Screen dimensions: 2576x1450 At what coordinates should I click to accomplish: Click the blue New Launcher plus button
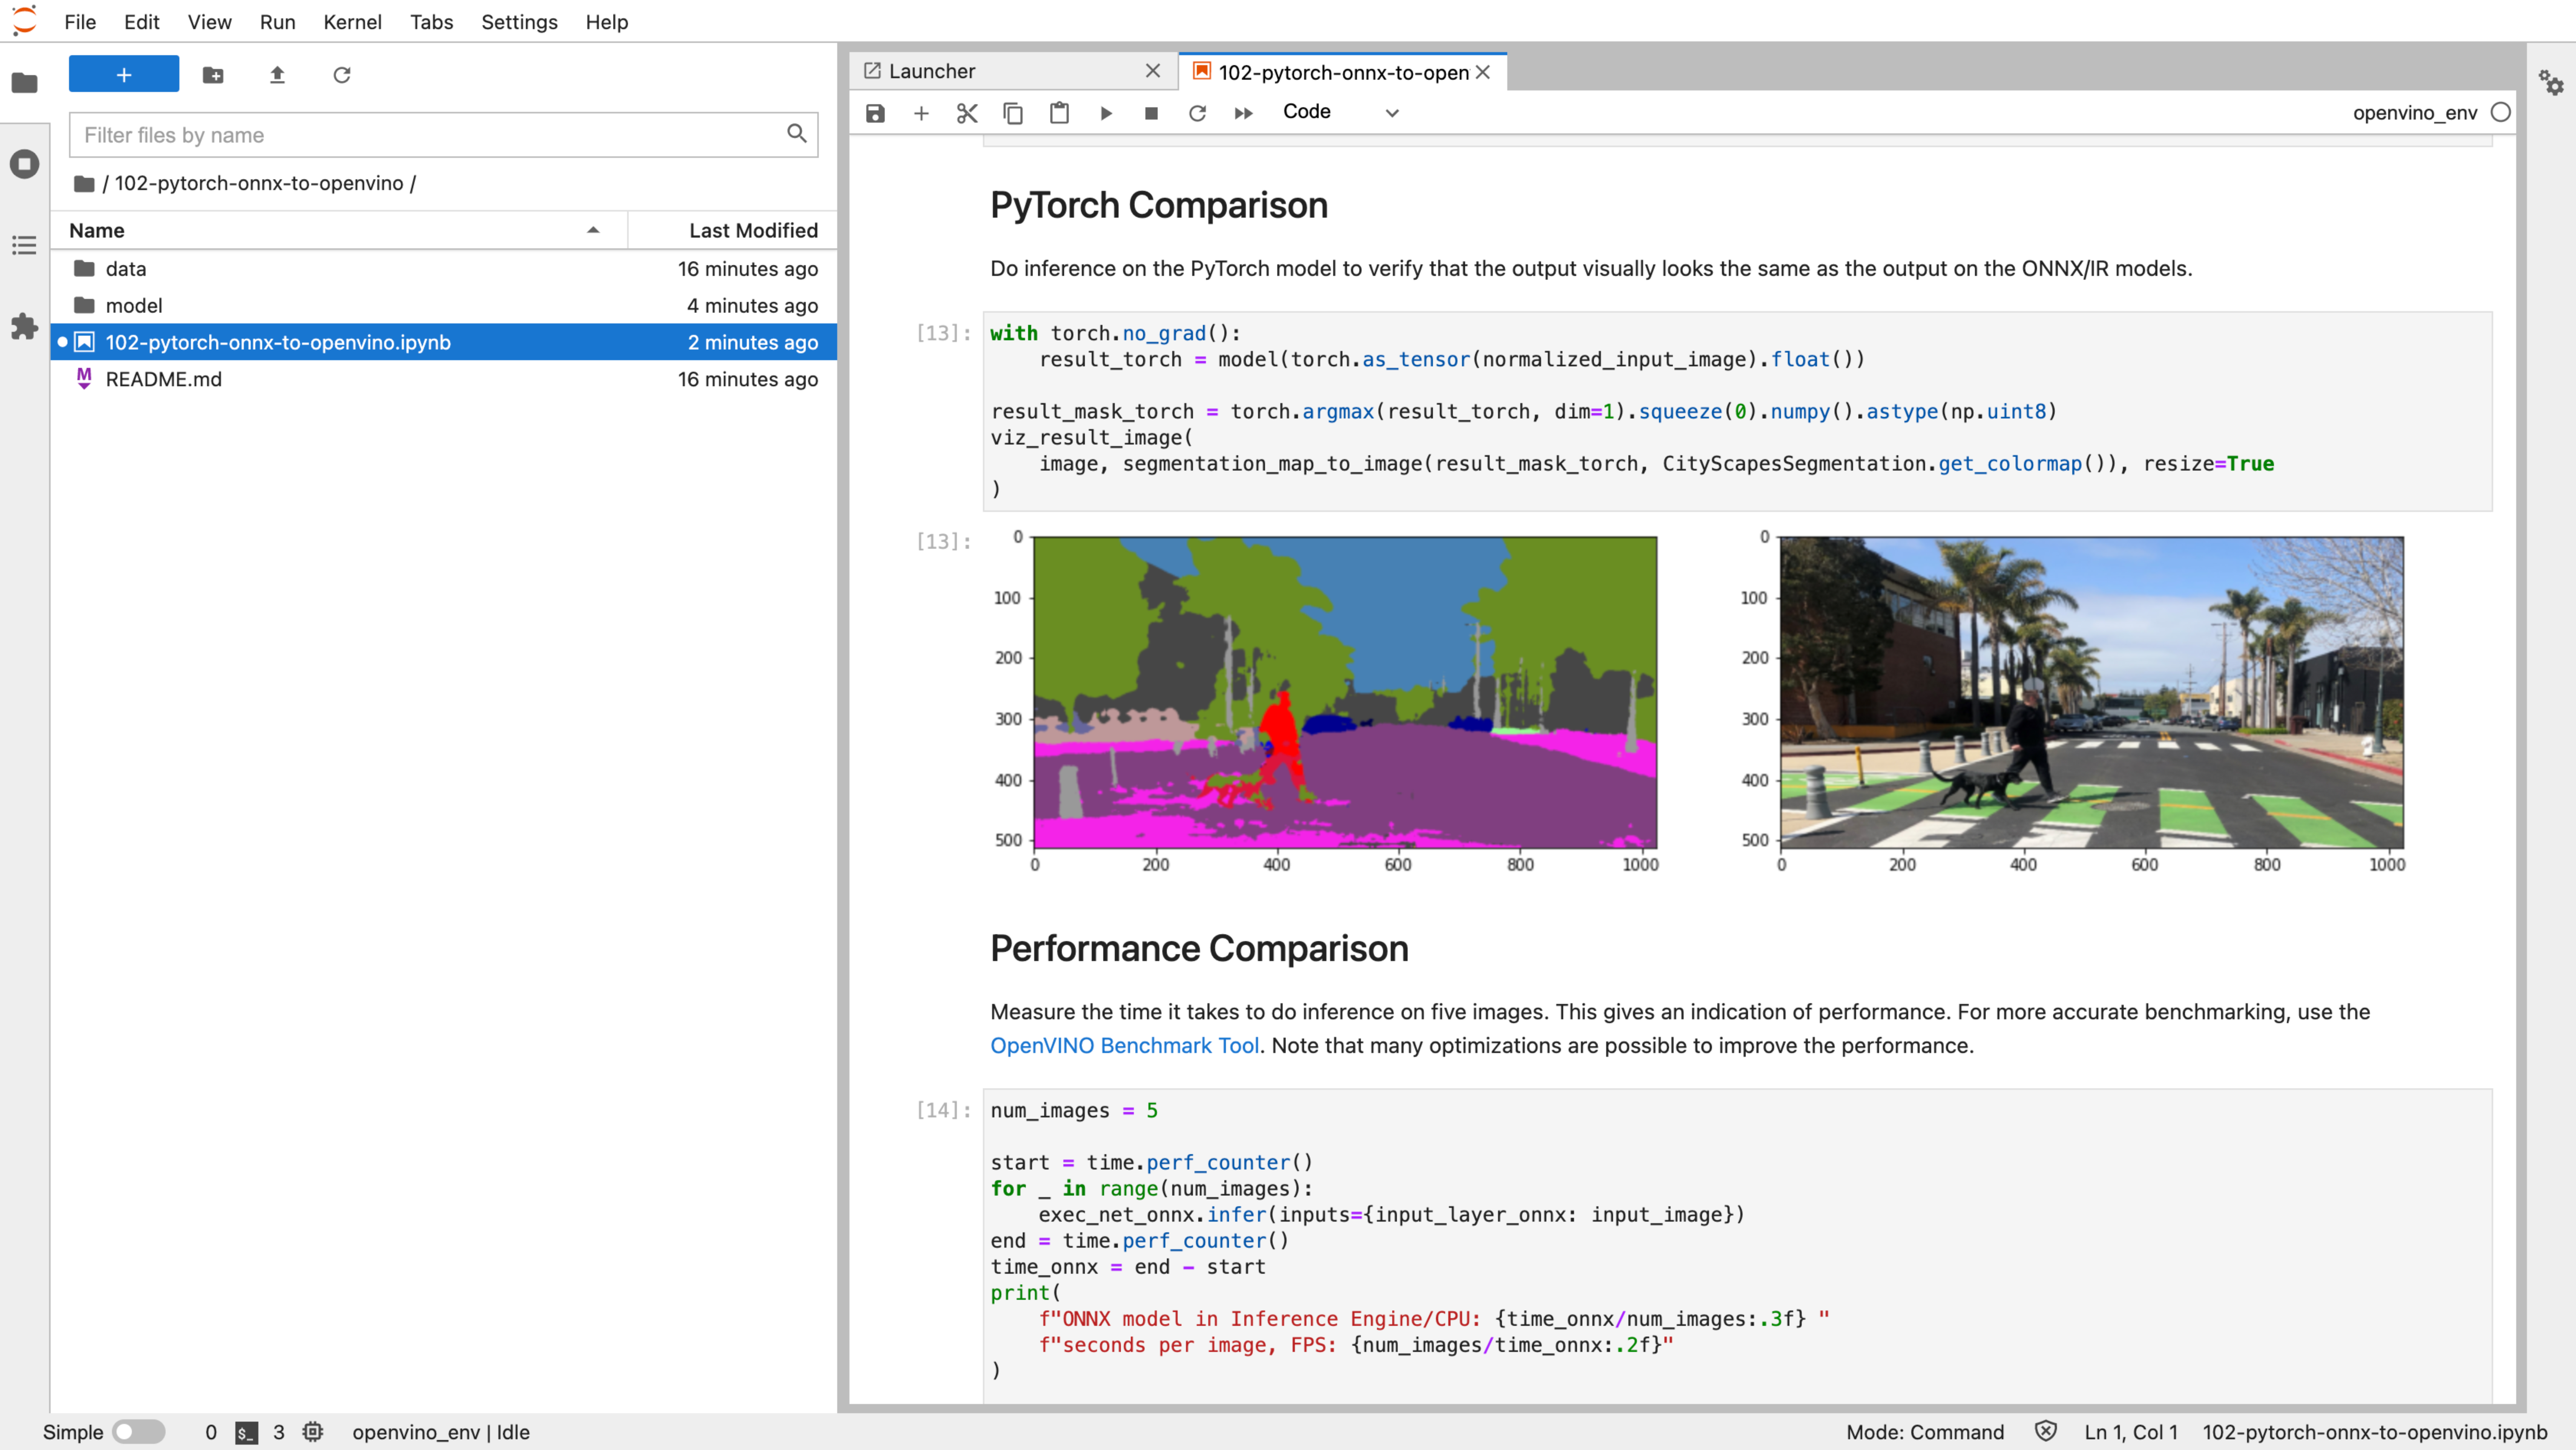click(x=124, y=74)
